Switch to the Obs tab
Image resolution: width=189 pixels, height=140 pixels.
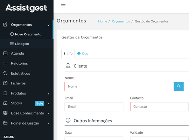(83, 54)
